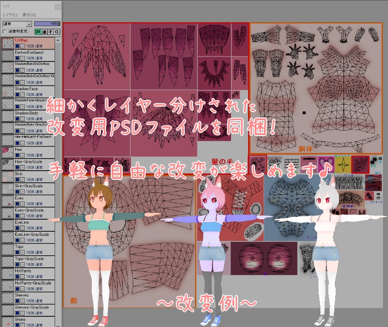The height and width of the screenshot is (327, 388).
Task: Click the effect icon on the Eyes layer
Action: click(x=22, y=204)
